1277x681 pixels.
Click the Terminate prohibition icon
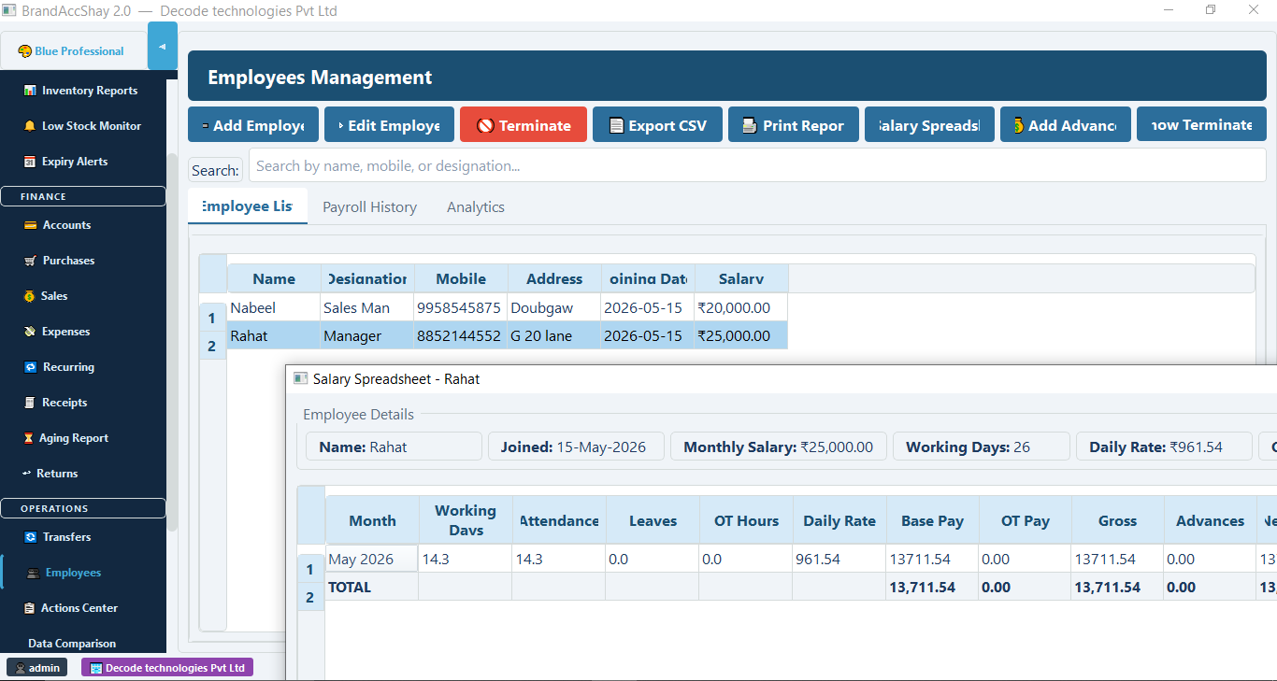coord(485,125)
